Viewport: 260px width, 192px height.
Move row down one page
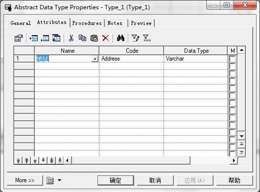click(x=51, y=160)
